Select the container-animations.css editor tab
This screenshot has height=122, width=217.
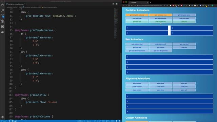pyautogui.click(x=16, y=4)
